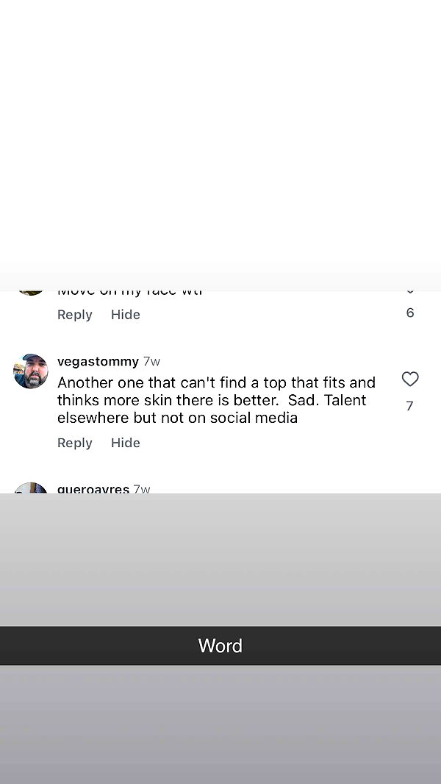Open gueroayres' partially visible avatar
Image resolution: width=441 pixels, height=784 pixels.
tap(31, 488)
